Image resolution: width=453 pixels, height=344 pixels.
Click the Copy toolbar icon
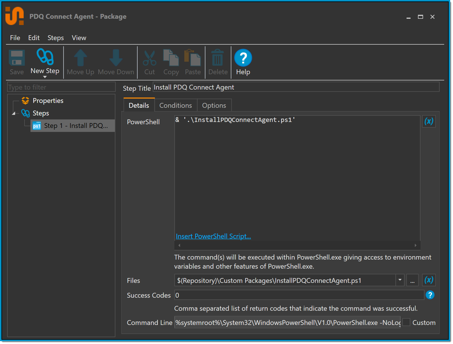[171, 57]
